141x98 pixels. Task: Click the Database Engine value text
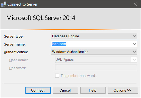[65, 36]
